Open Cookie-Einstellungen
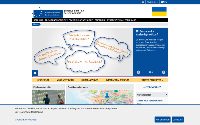This screenshot has width=200, height=125. [26, 120]
